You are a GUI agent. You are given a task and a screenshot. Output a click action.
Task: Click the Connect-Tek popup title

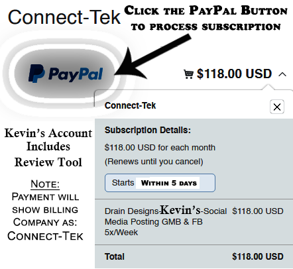point(130,105)
